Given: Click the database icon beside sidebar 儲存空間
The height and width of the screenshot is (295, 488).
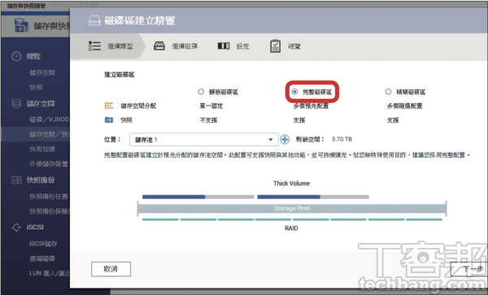Looking at the screenshot, I should coord(16,103).
